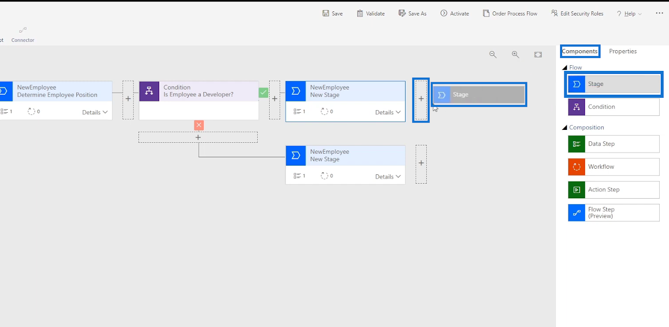Click the steps count on upper New Stage
Image resolution: width=669 pixels, height=327 pixels.
coord(299,111)
